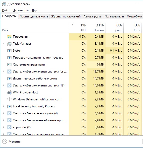Click the sort arrow in the ЦП column header

pyautogui.click(x=72, y=24)
